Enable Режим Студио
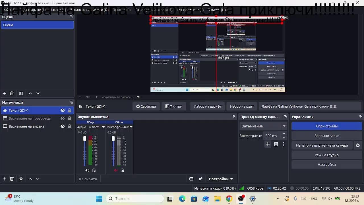The image size is (364, 205). coord(327,155)
